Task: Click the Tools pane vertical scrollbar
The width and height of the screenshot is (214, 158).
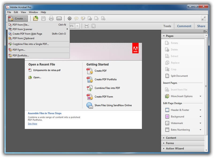Action: click(206, 86)
